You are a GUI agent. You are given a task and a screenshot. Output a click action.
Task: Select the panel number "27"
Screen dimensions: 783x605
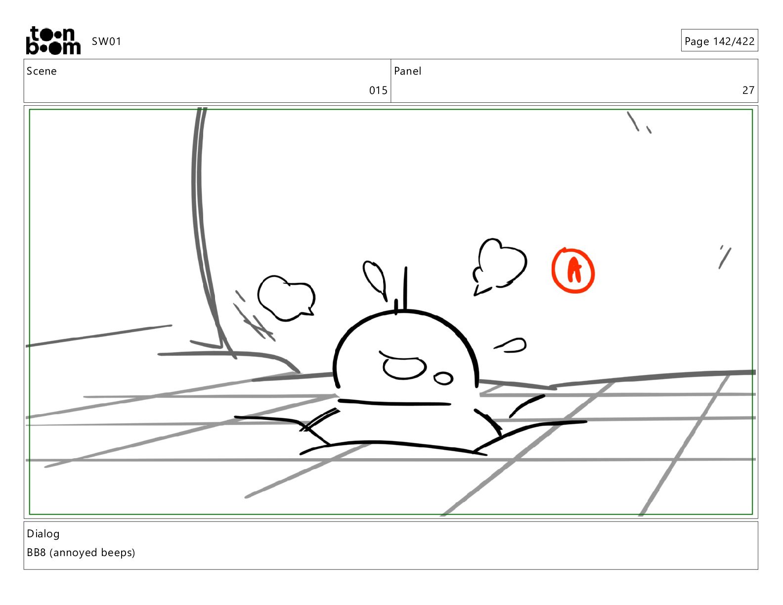click(748, 90)
